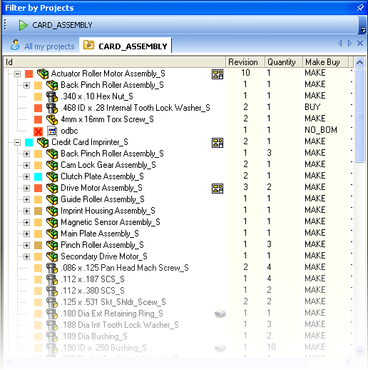Click the assembly icon of Cam Lock Gear Assembly_S
Image resolution: width=368 pixels, height=370 pixels.
pyautogui.click(x=52, y=165)
